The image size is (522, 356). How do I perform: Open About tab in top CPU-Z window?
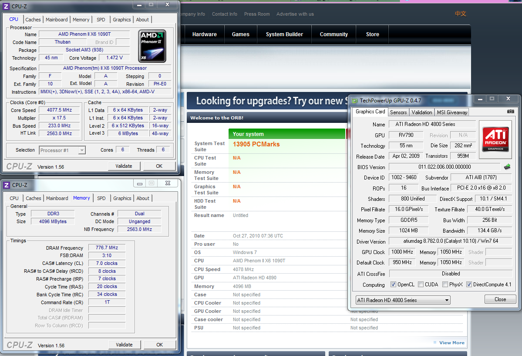(x=142, y=20)
